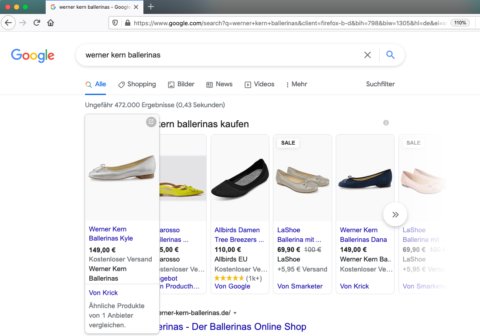
Task: Open Werner Kern Ballerinas Kyle link
Action: point(111,234)
